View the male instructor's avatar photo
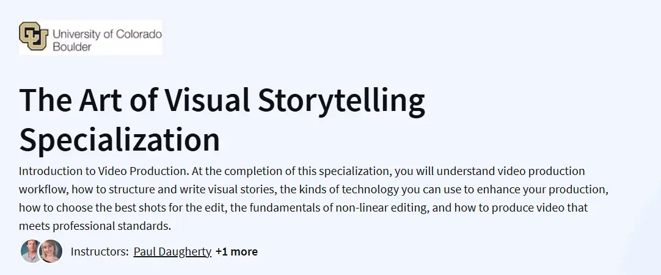 (31, 251)
